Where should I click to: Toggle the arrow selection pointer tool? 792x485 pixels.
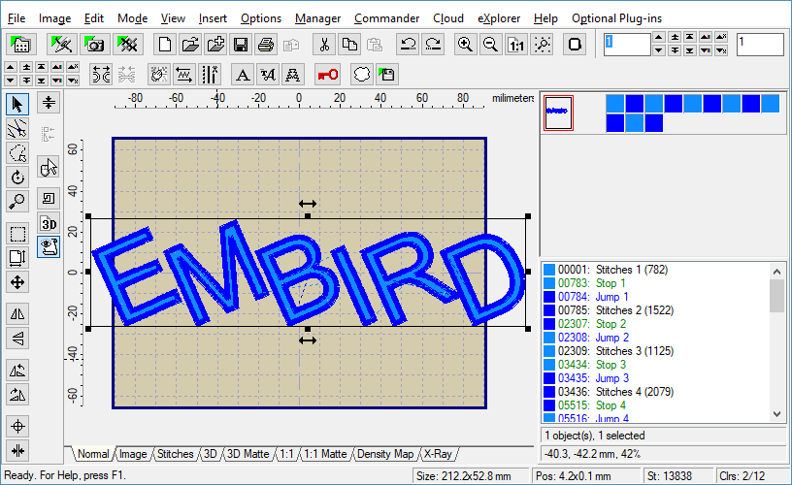click(17, 104)
